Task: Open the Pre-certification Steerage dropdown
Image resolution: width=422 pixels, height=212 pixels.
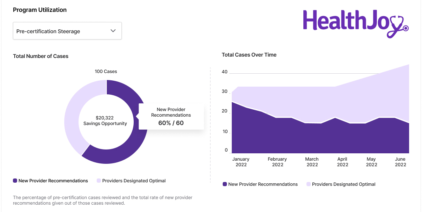Action: pos(67,31)
